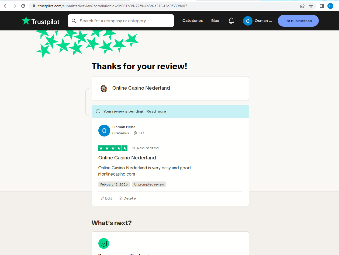Click the 'Redirected' label text

click(148, 148)
